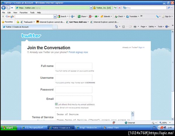Click the Twitter logo
The width and height of the screenshot is (175, 136).
click(x=31, y=36)
